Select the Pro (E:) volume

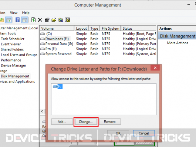[51, 49]
